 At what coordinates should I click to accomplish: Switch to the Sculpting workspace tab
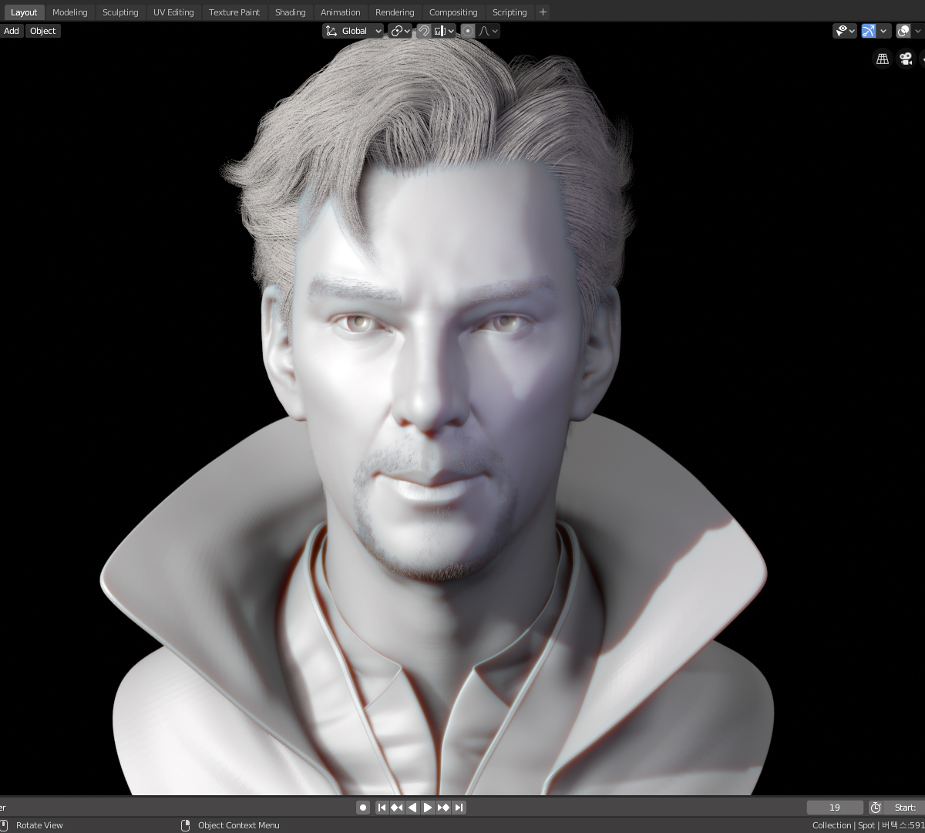pyautogui.click(x=120, y=12)
